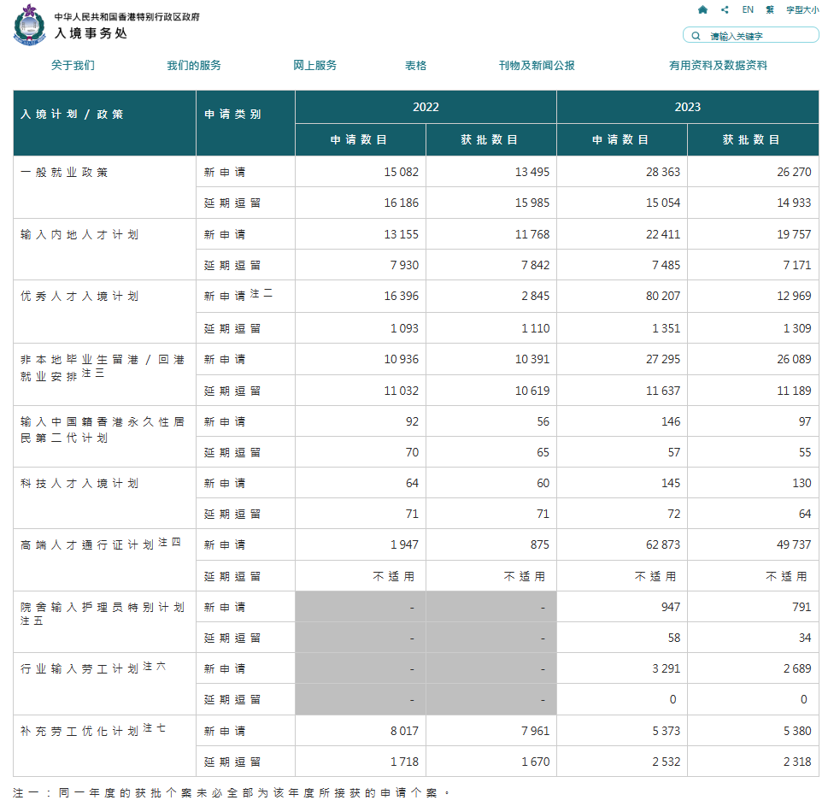Screen dimensions: 834x806
Task: Click the value 22 411
Action: click(x=663, y=234)
